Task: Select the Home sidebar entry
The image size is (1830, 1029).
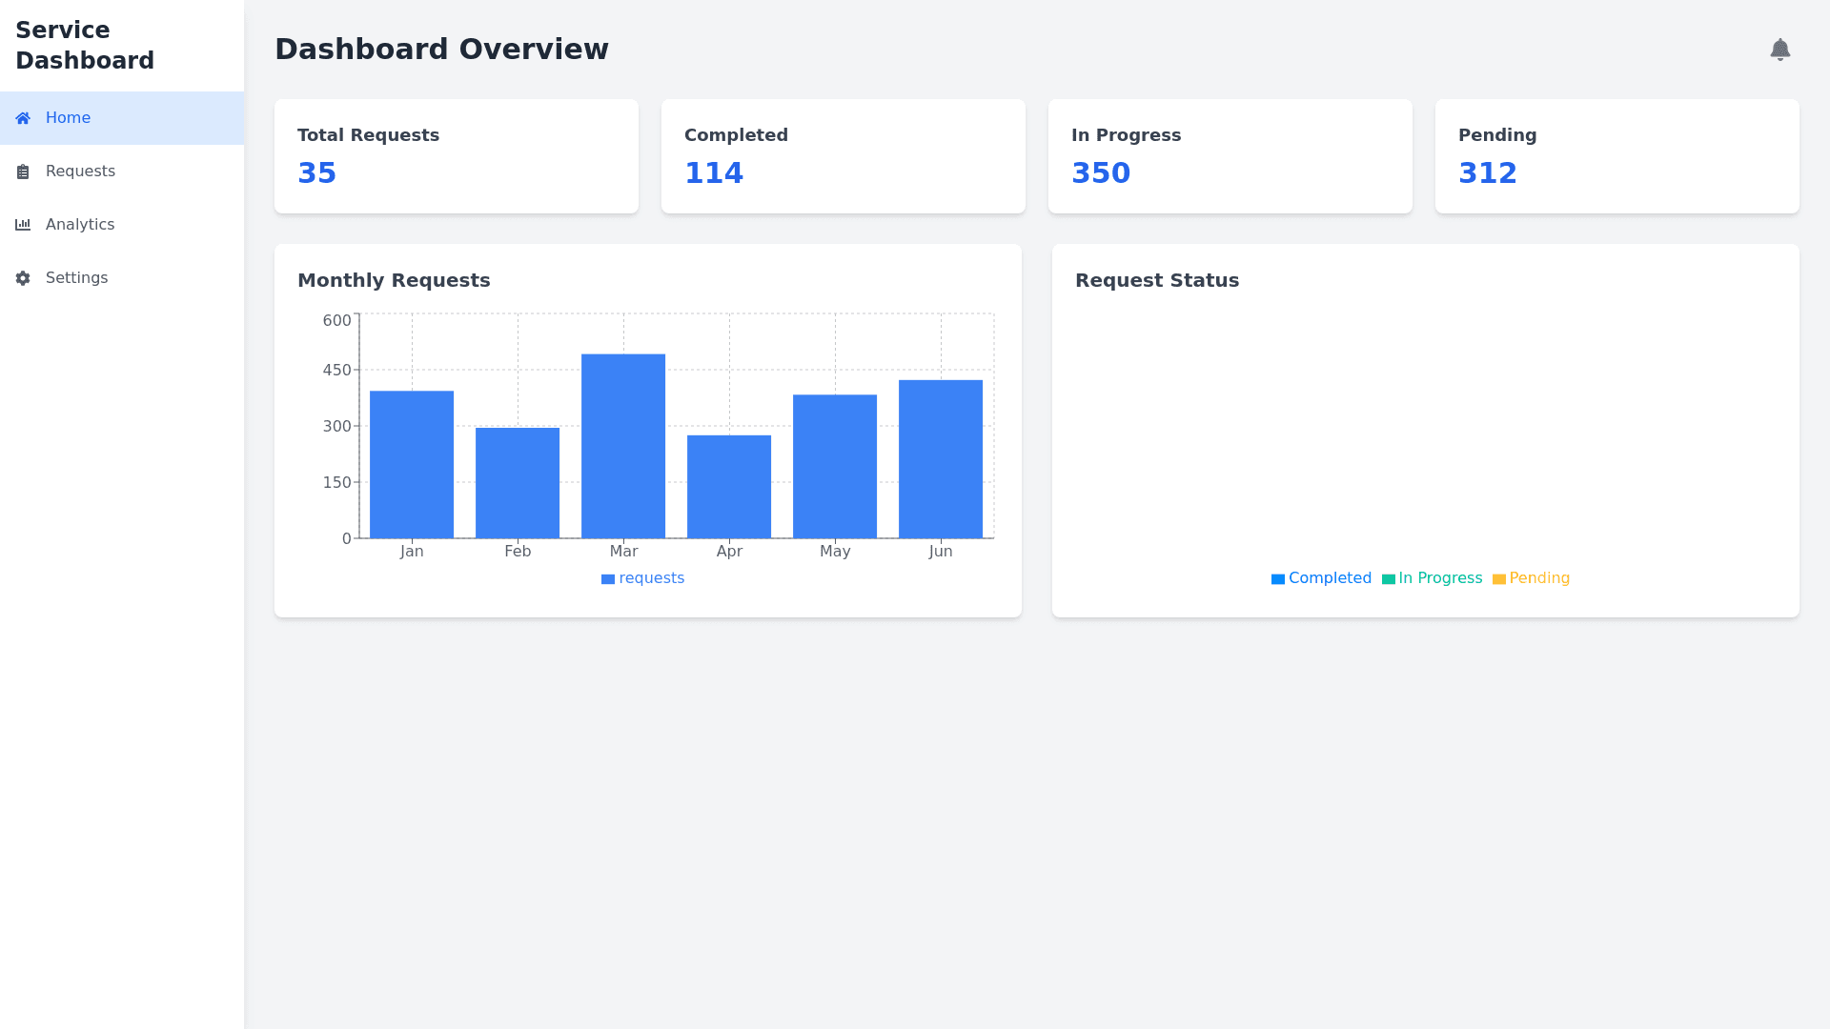Action: click(x=69, y=118)
